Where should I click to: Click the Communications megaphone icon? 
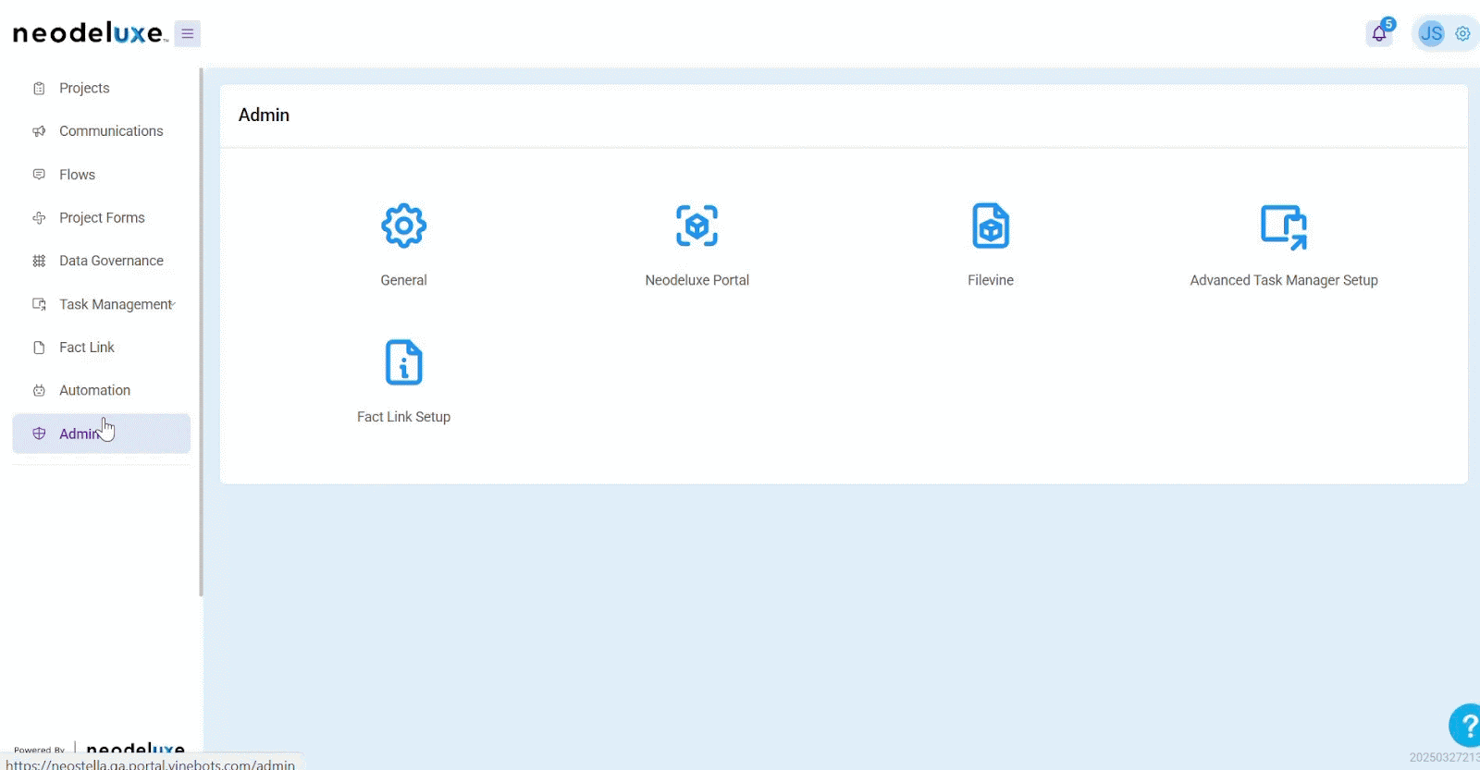coord(39,131)
